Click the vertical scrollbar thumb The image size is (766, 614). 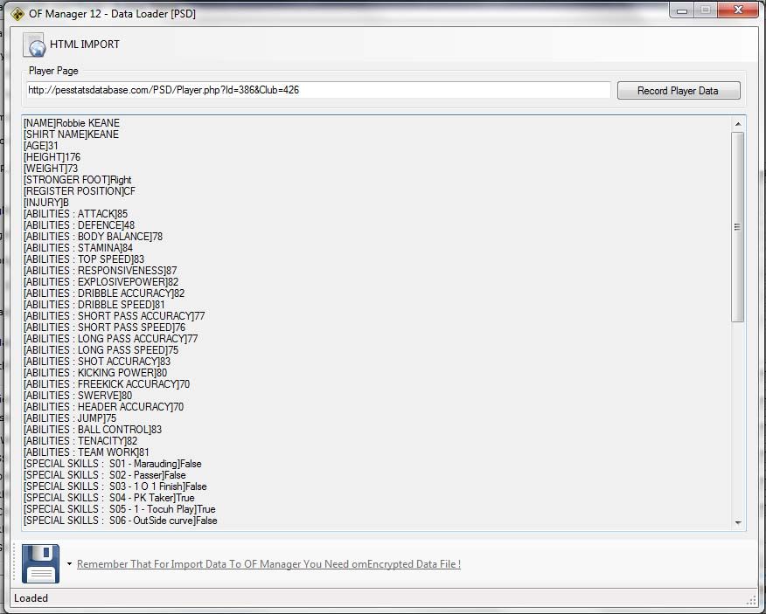coord(738,227)
